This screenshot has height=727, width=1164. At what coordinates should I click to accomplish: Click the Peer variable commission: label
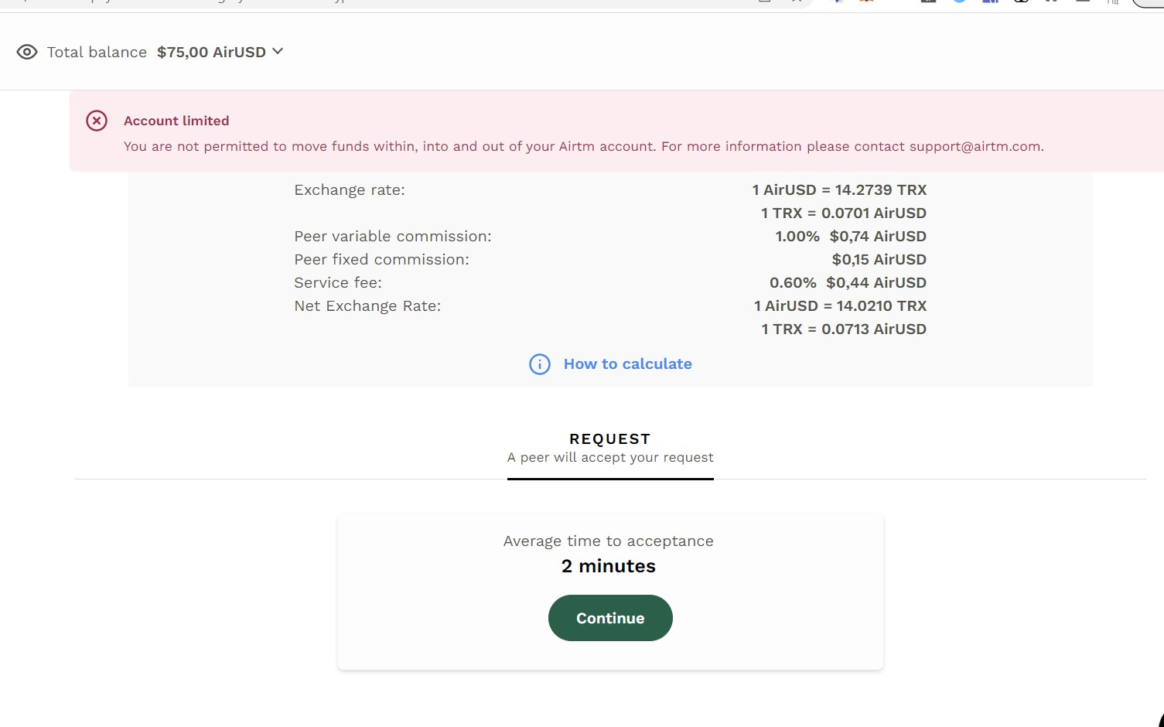[x=393, y=236]
